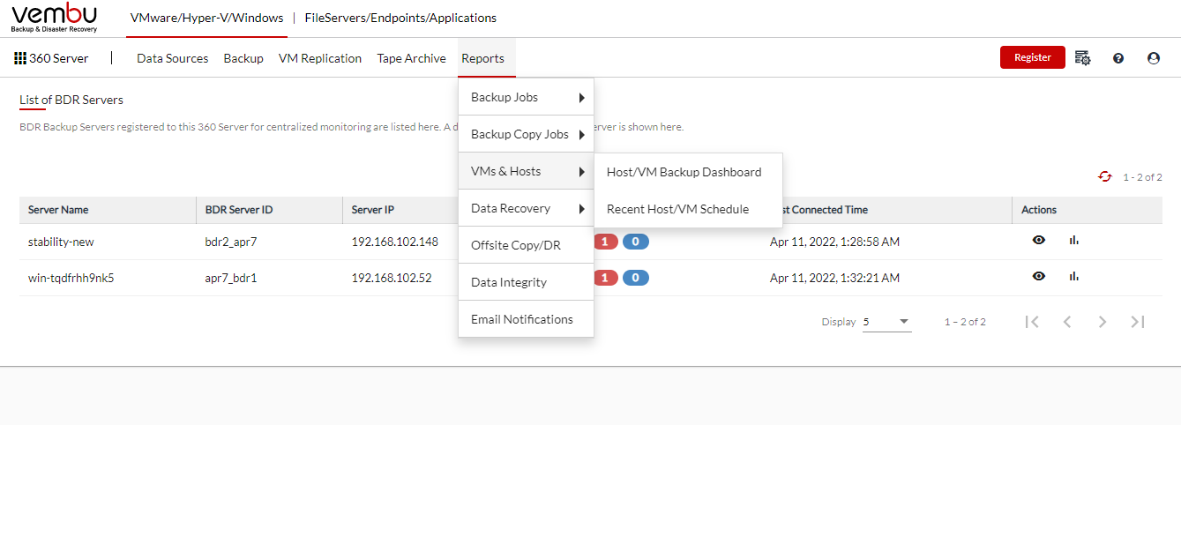
Task: Select Offsite Copy/DR report
Action: tap(526, 245)
